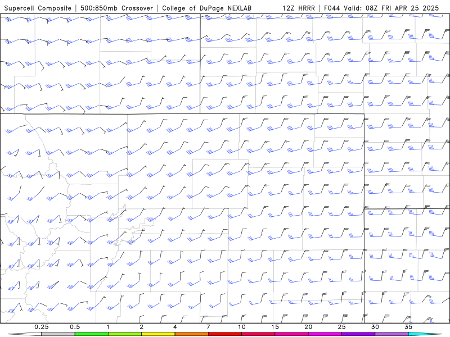The width and height of the screenshot is (450, 337).
Task: Click the '30' legend value
Action: pyautogui.click(x=375, y=327)
